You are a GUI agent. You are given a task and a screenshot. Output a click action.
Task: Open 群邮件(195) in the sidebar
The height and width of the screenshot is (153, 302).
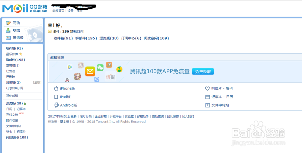16,60
